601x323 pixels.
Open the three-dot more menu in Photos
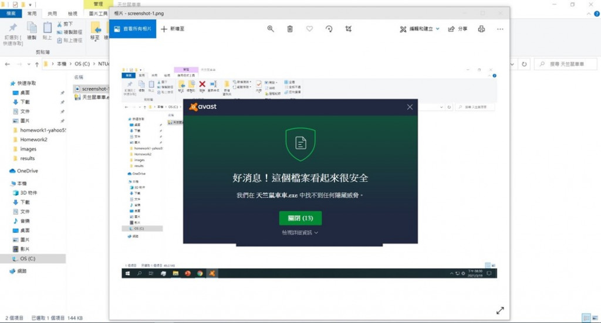click(x=500, y=29)
